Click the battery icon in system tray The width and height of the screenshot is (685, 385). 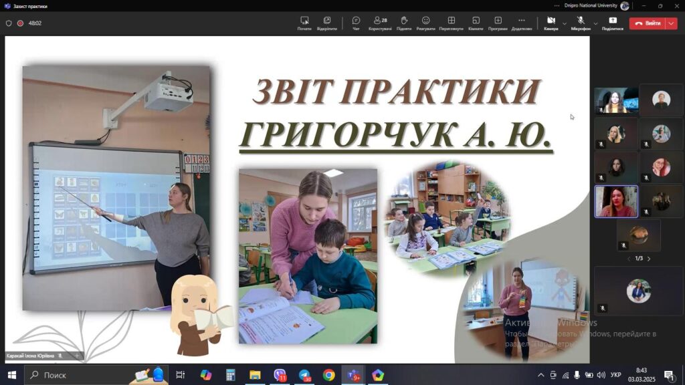(x=589, y=375)
